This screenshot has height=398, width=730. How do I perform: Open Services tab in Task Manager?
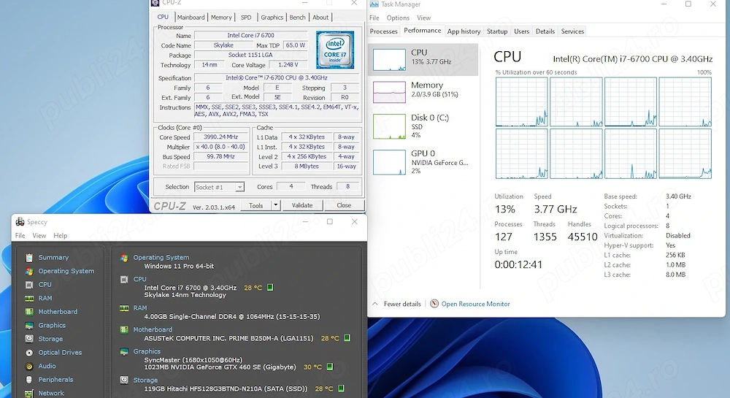point(572,31)
